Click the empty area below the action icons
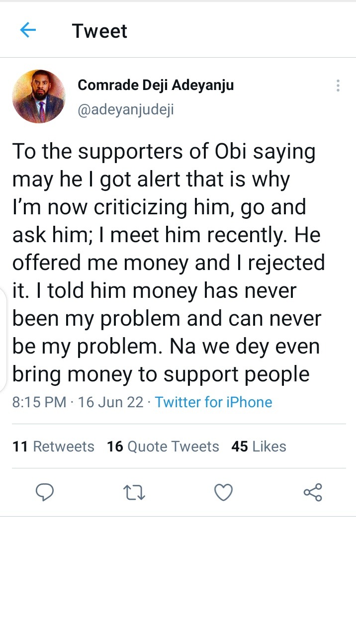356x632 pixels. 178,572
